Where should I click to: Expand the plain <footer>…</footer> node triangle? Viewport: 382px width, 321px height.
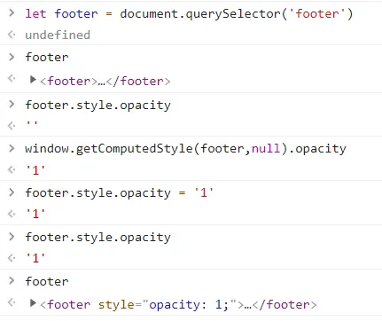coord(33,80)
